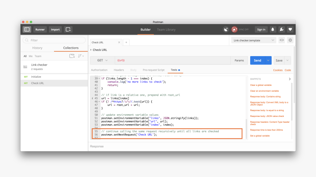
Task: Insert 'Response time is less than 200ms' snippet
Action: [266, 130]
